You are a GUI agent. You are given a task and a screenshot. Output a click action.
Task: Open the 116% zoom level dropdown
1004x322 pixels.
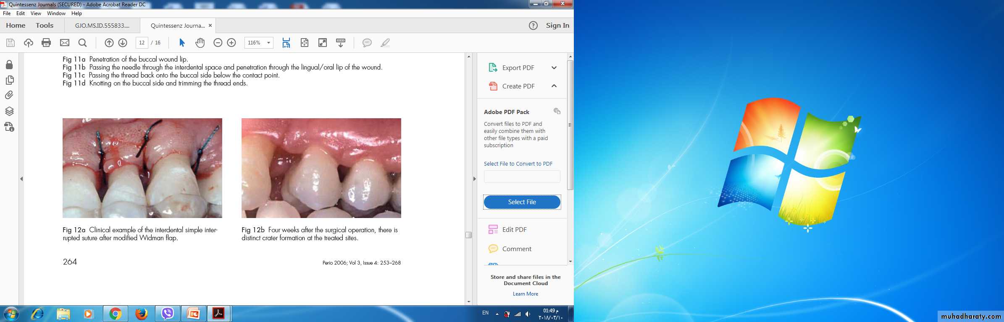pyautogui.click(x=268, y=43)
